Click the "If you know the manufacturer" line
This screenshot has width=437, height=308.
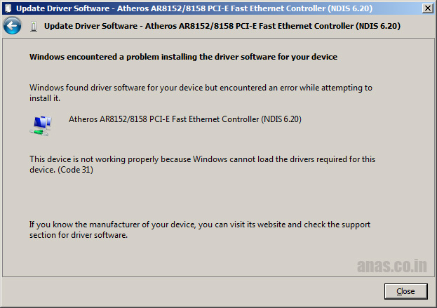(200, 225)
